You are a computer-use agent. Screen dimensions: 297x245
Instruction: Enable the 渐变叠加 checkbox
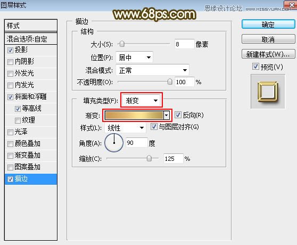click(x=10, y=156)
